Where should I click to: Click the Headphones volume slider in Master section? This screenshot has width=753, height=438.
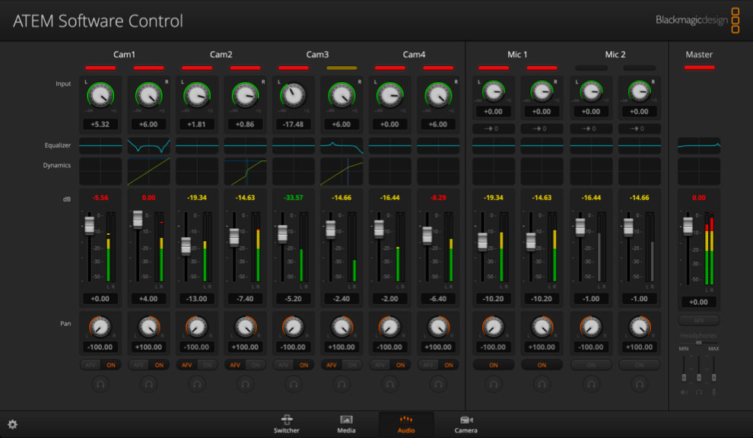coord(699,342)
